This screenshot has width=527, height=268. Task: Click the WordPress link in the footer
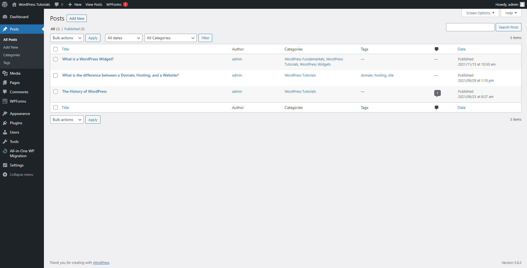[x=101, y=263]
